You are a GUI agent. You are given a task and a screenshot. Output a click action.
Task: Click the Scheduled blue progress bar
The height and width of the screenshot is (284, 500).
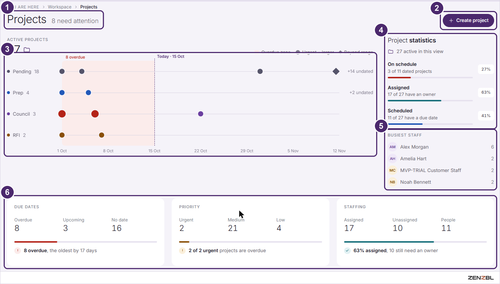pos(405,124)
